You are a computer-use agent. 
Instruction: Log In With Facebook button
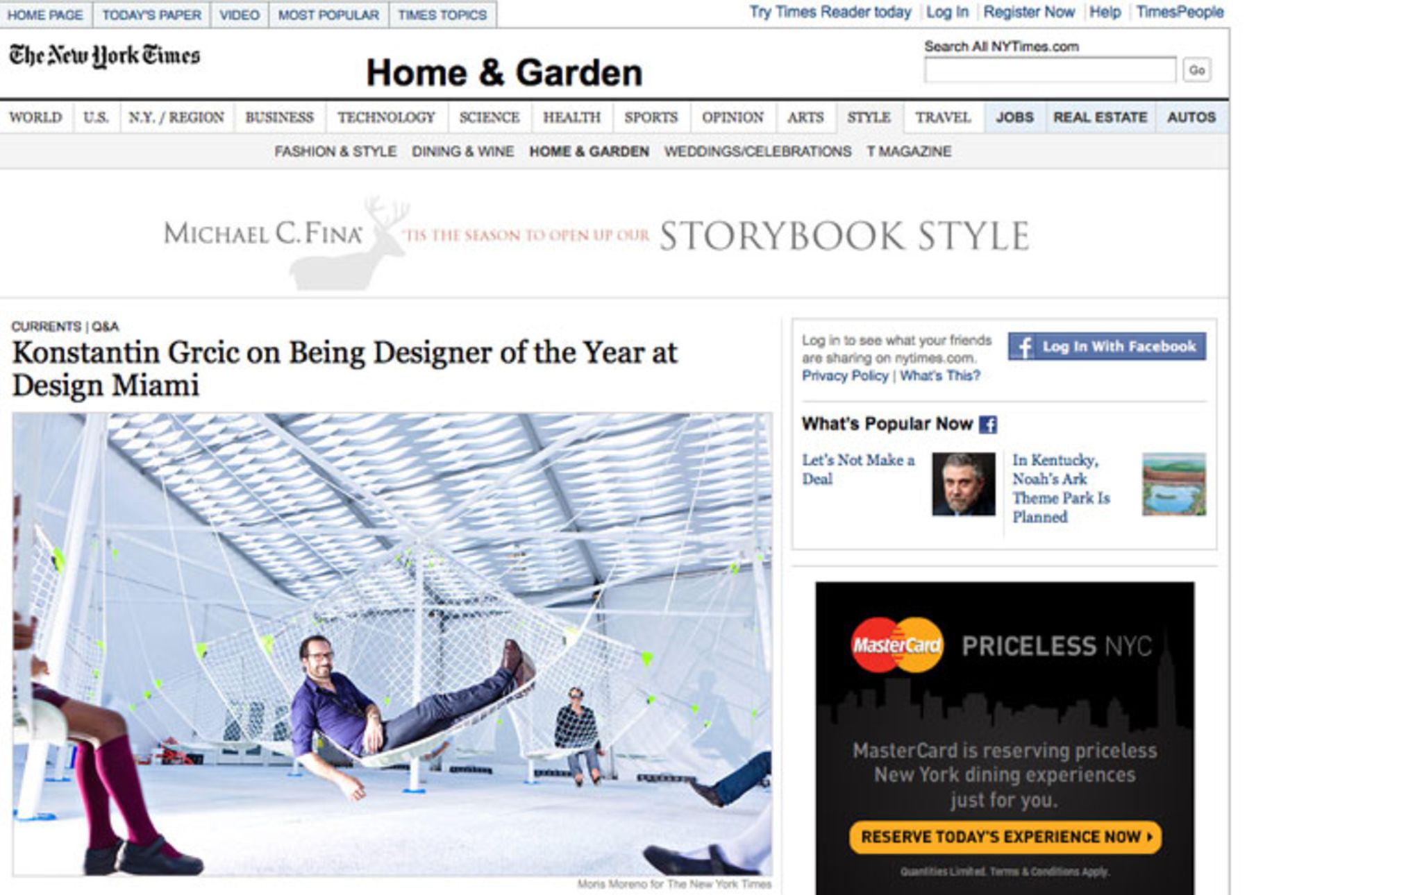pyautogui.click(x=1107, y=346)
